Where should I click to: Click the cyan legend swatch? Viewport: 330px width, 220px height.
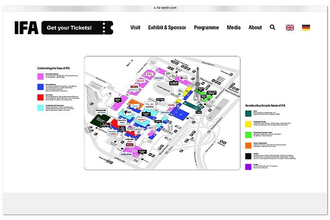click(x=40, y=108)
